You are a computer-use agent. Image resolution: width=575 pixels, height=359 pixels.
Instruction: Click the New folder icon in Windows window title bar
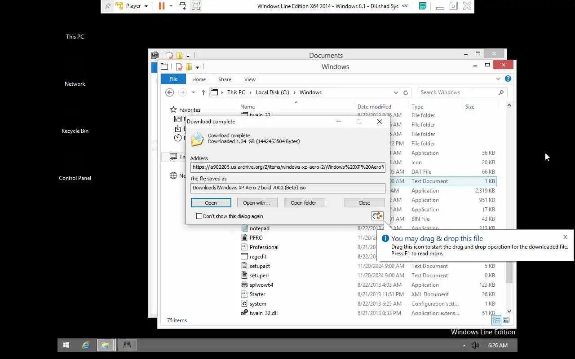189,67
